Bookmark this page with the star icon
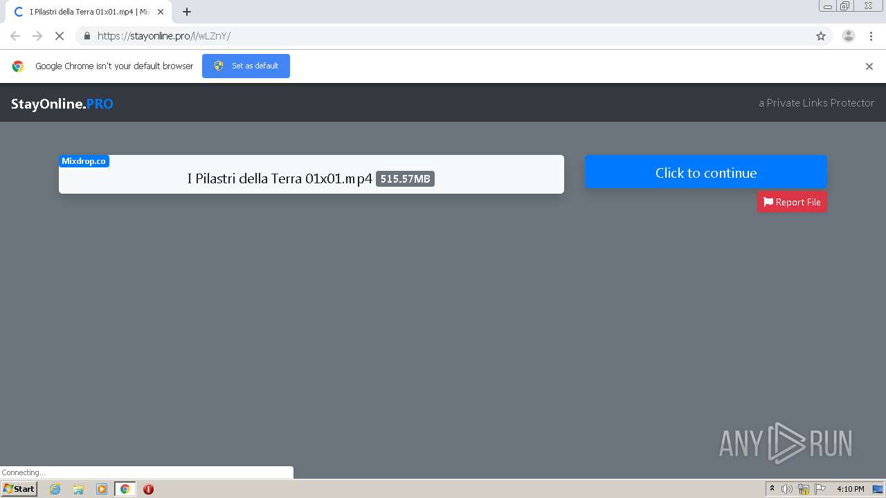This screenshot has width=886, height=498. pyautogui.click(x=821, y=36)
